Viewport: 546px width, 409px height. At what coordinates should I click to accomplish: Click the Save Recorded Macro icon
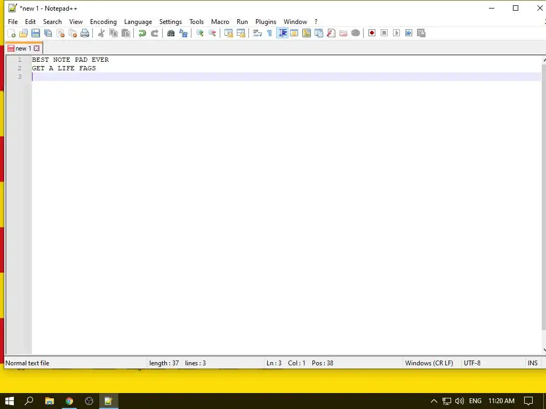tap(421, 33)
